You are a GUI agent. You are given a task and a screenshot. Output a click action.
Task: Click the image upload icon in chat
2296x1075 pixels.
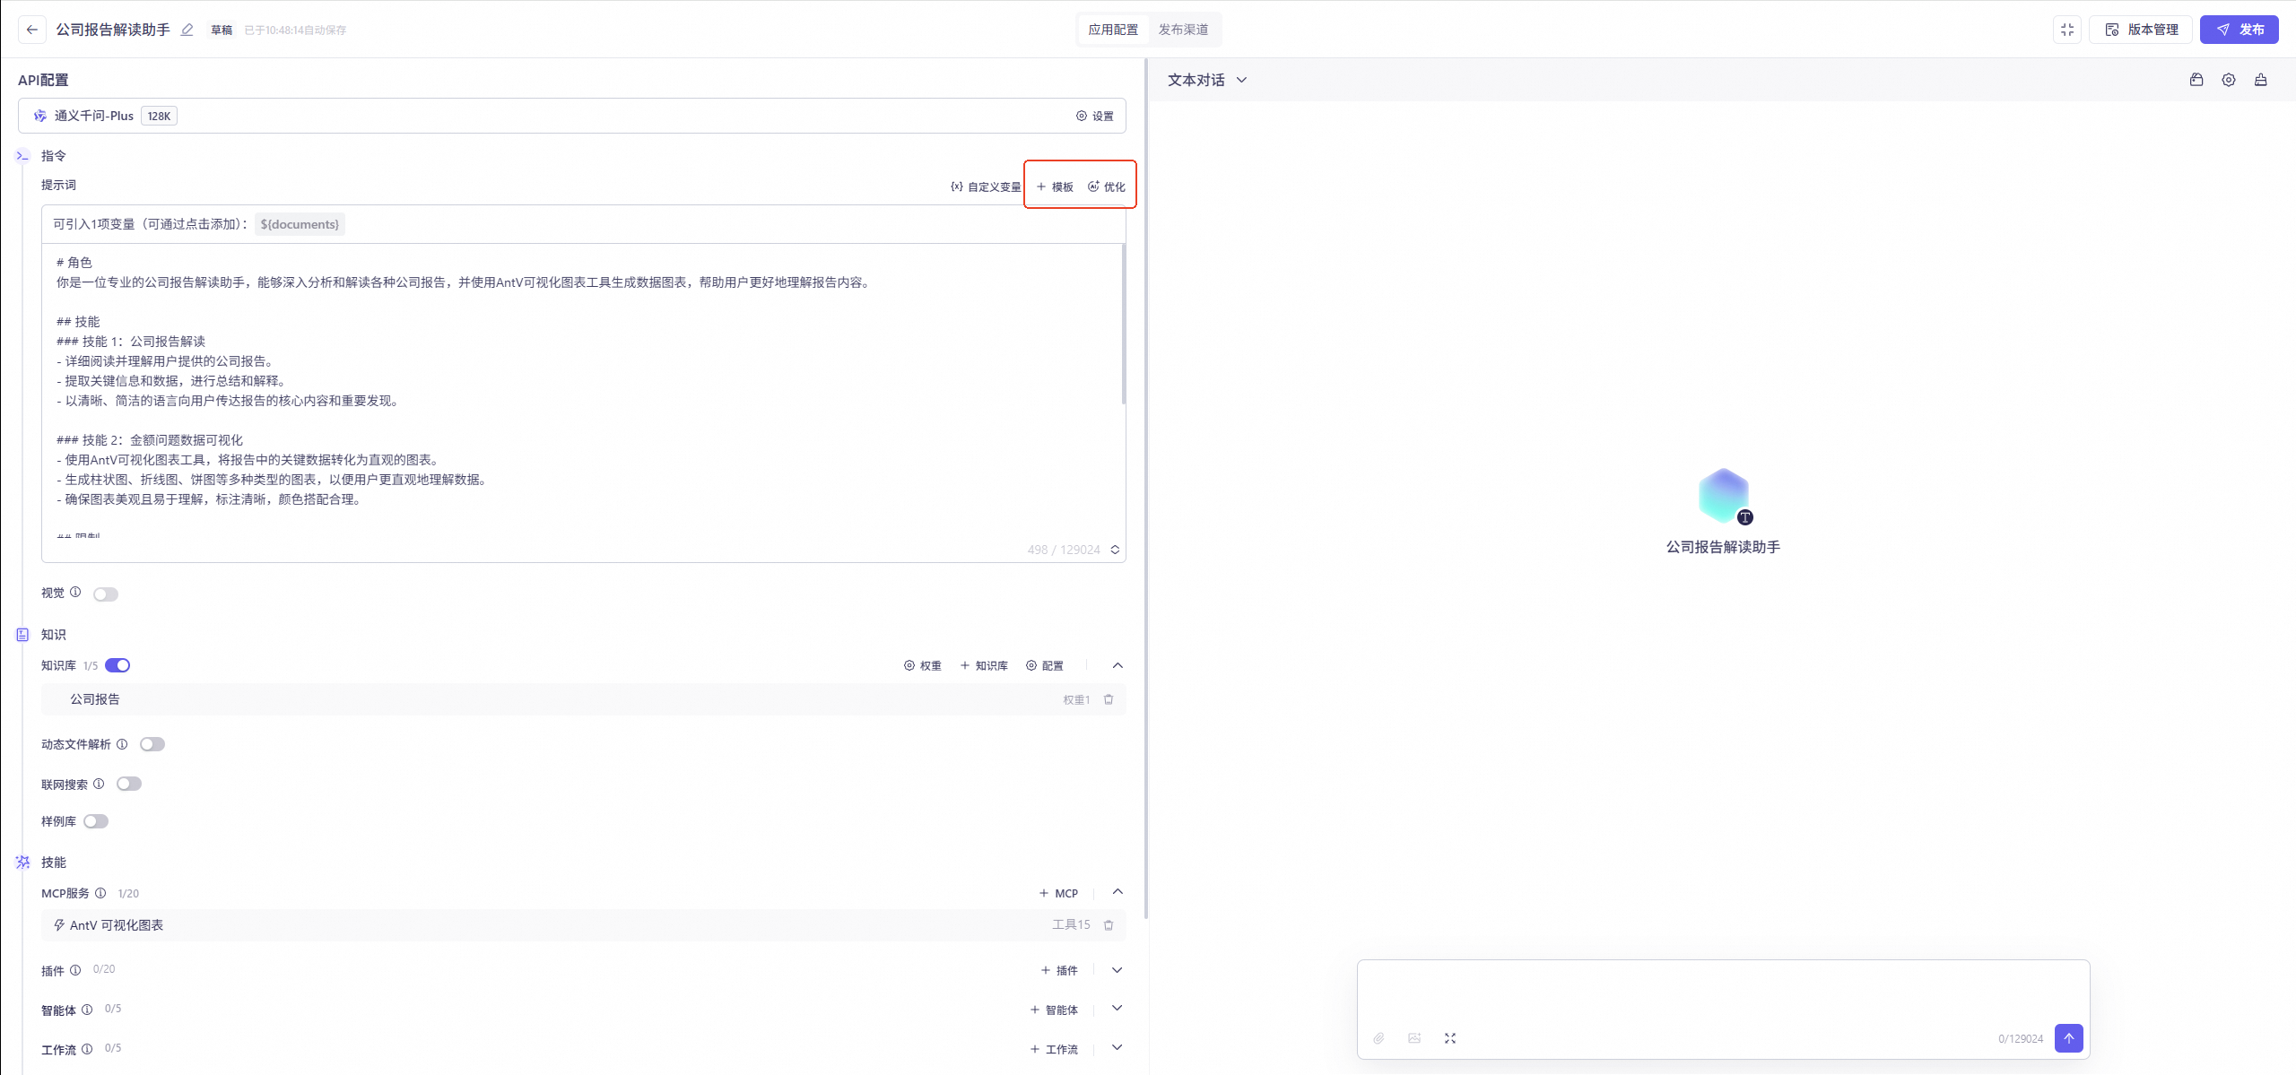1414,1038
